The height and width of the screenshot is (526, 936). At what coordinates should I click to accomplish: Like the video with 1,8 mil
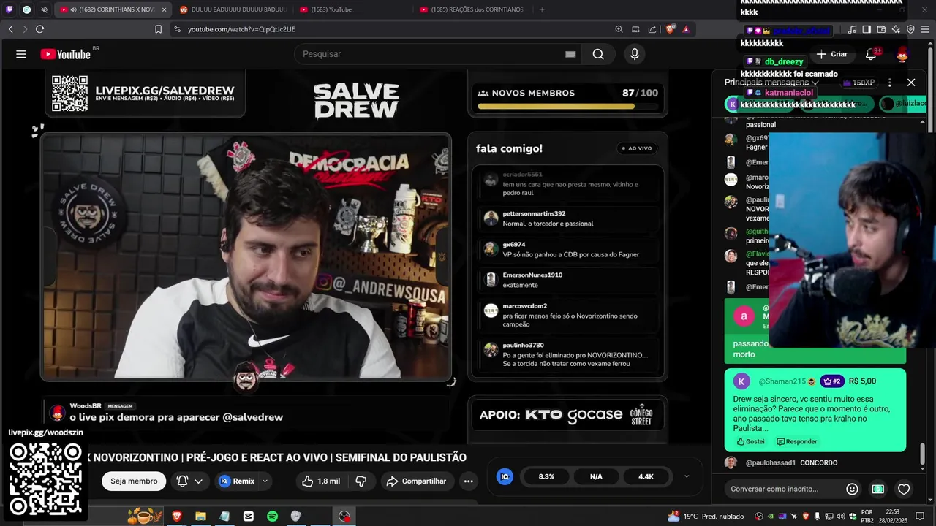point(320,481)
